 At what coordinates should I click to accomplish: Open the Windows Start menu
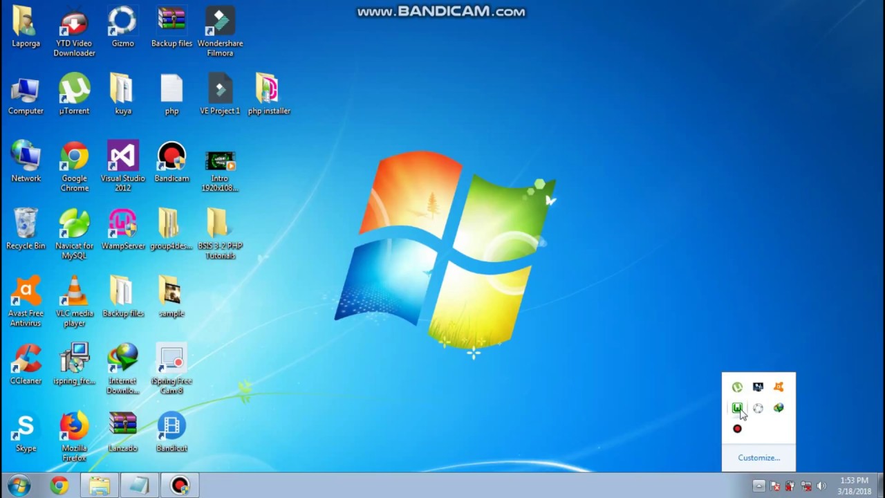pyautogui.click(x=19, y=486)
